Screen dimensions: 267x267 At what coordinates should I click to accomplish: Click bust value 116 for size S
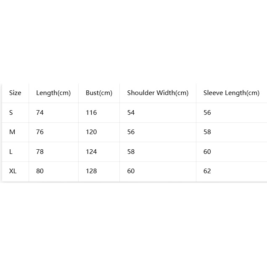tap(91, 113)
